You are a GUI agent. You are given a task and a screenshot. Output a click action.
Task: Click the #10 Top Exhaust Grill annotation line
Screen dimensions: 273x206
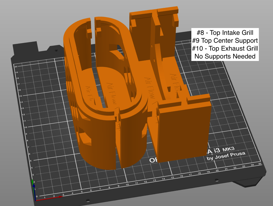pos(225,49)
